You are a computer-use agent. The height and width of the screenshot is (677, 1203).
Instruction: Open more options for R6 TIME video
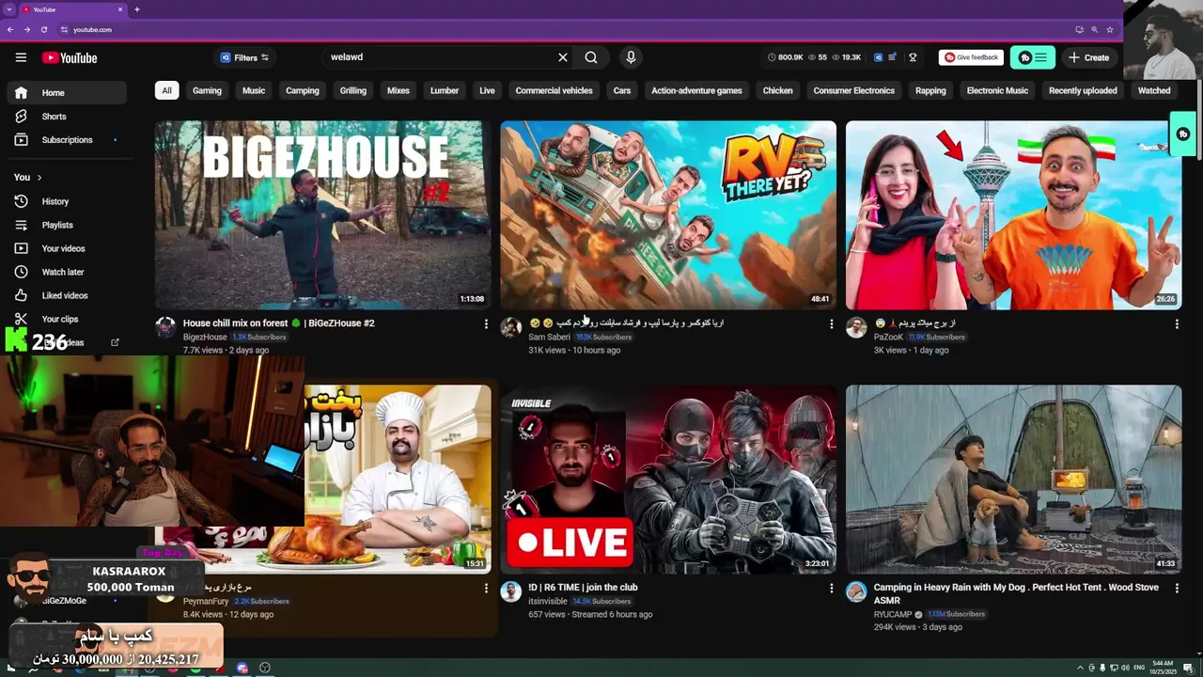point(831,588)
